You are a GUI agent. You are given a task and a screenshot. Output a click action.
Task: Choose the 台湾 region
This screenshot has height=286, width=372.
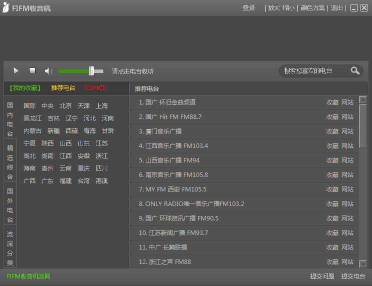coord(84,181)
